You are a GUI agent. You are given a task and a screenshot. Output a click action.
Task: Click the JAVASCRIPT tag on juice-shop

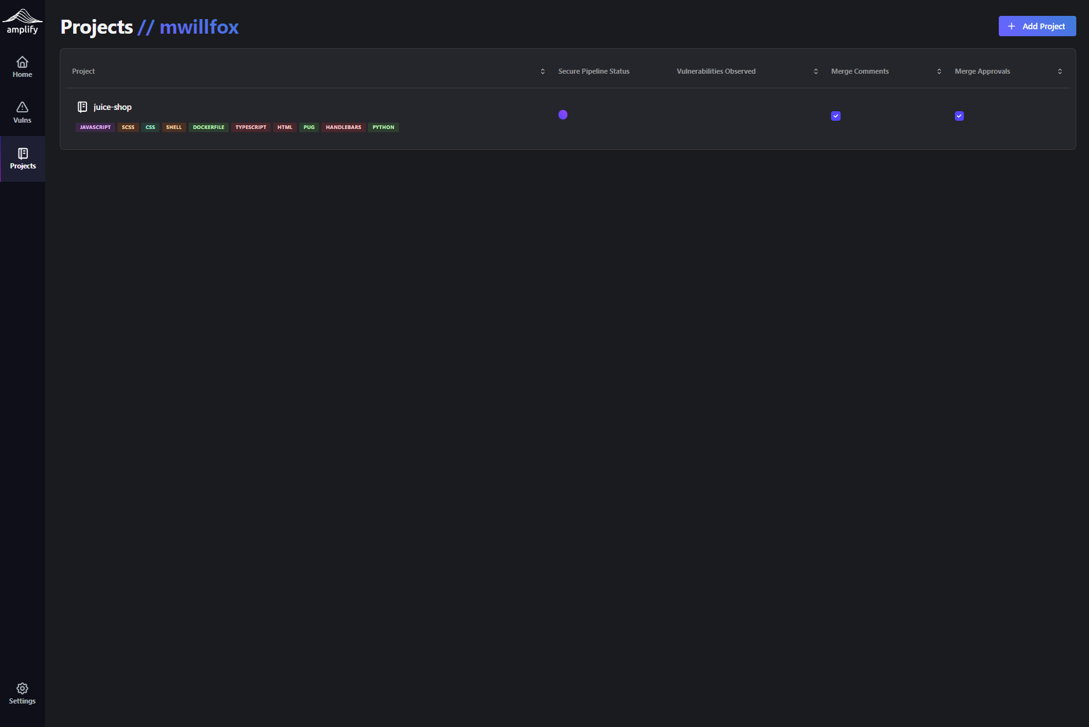click(x=95, y=127)
